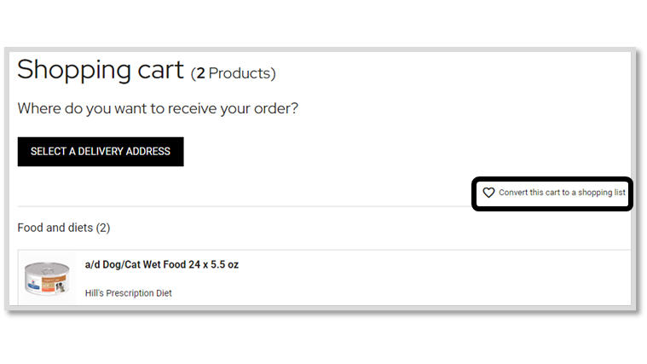This screenshot has width=647, height=364.
Task: Select the Food and diets (2) section heading
Action: click(64, 228)
